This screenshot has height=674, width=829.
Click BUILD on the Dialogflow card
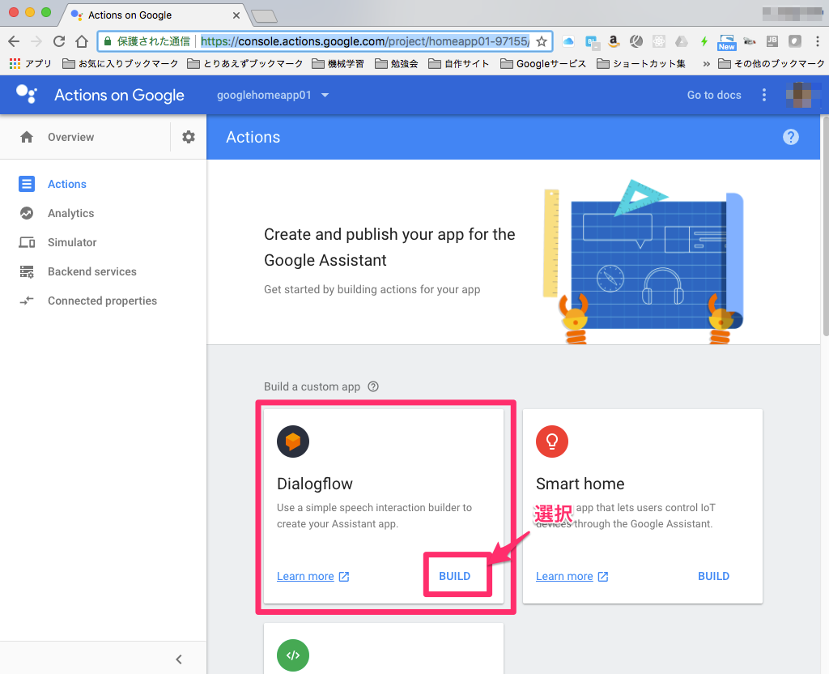(x=455, y=576)
